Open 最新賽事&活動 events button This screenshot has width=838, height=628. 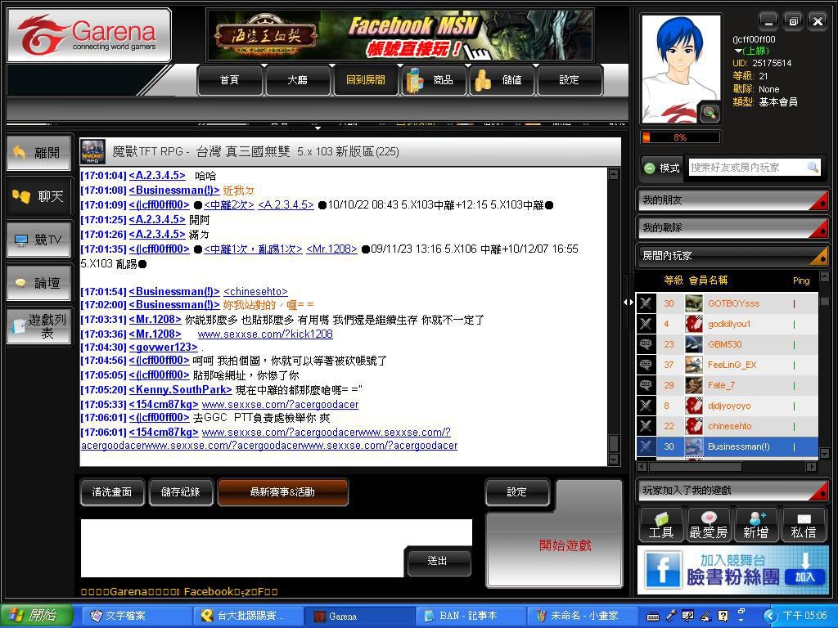click(282, 491)
